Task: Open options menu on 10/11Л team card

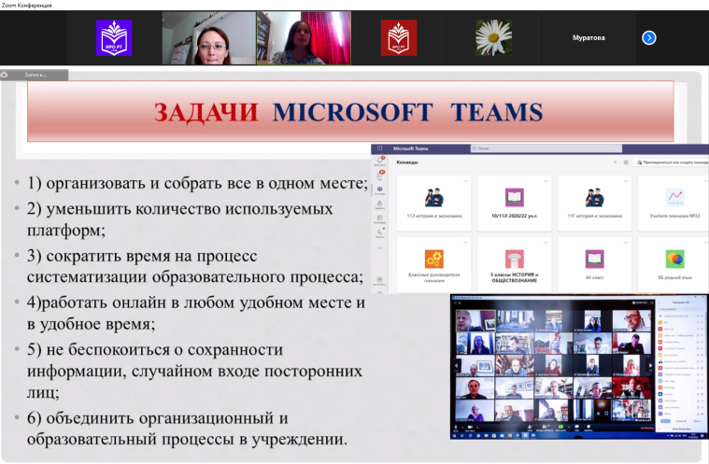Action: (x=546, y=181)
